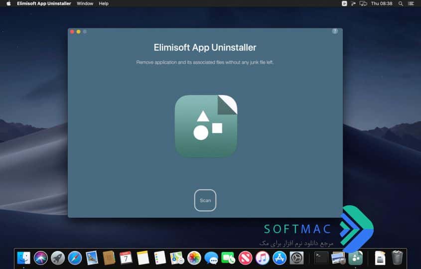
Task: Open the document file icon beside Trash in the dock
Action: (x=380, y=258)
